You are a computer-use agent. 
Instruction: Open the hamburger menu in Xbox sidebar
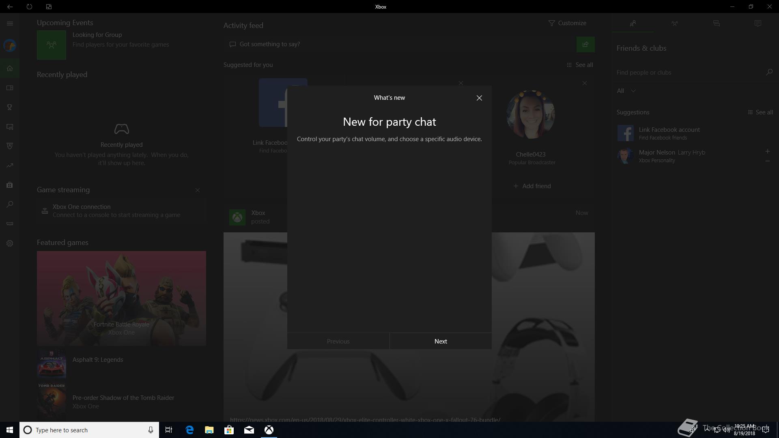(10, 24)
